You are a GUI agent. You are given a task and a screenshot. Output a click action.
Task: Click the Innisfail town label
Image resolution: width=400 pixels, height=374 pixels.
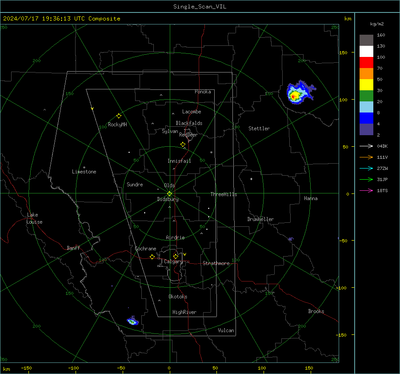click(179, 161)
